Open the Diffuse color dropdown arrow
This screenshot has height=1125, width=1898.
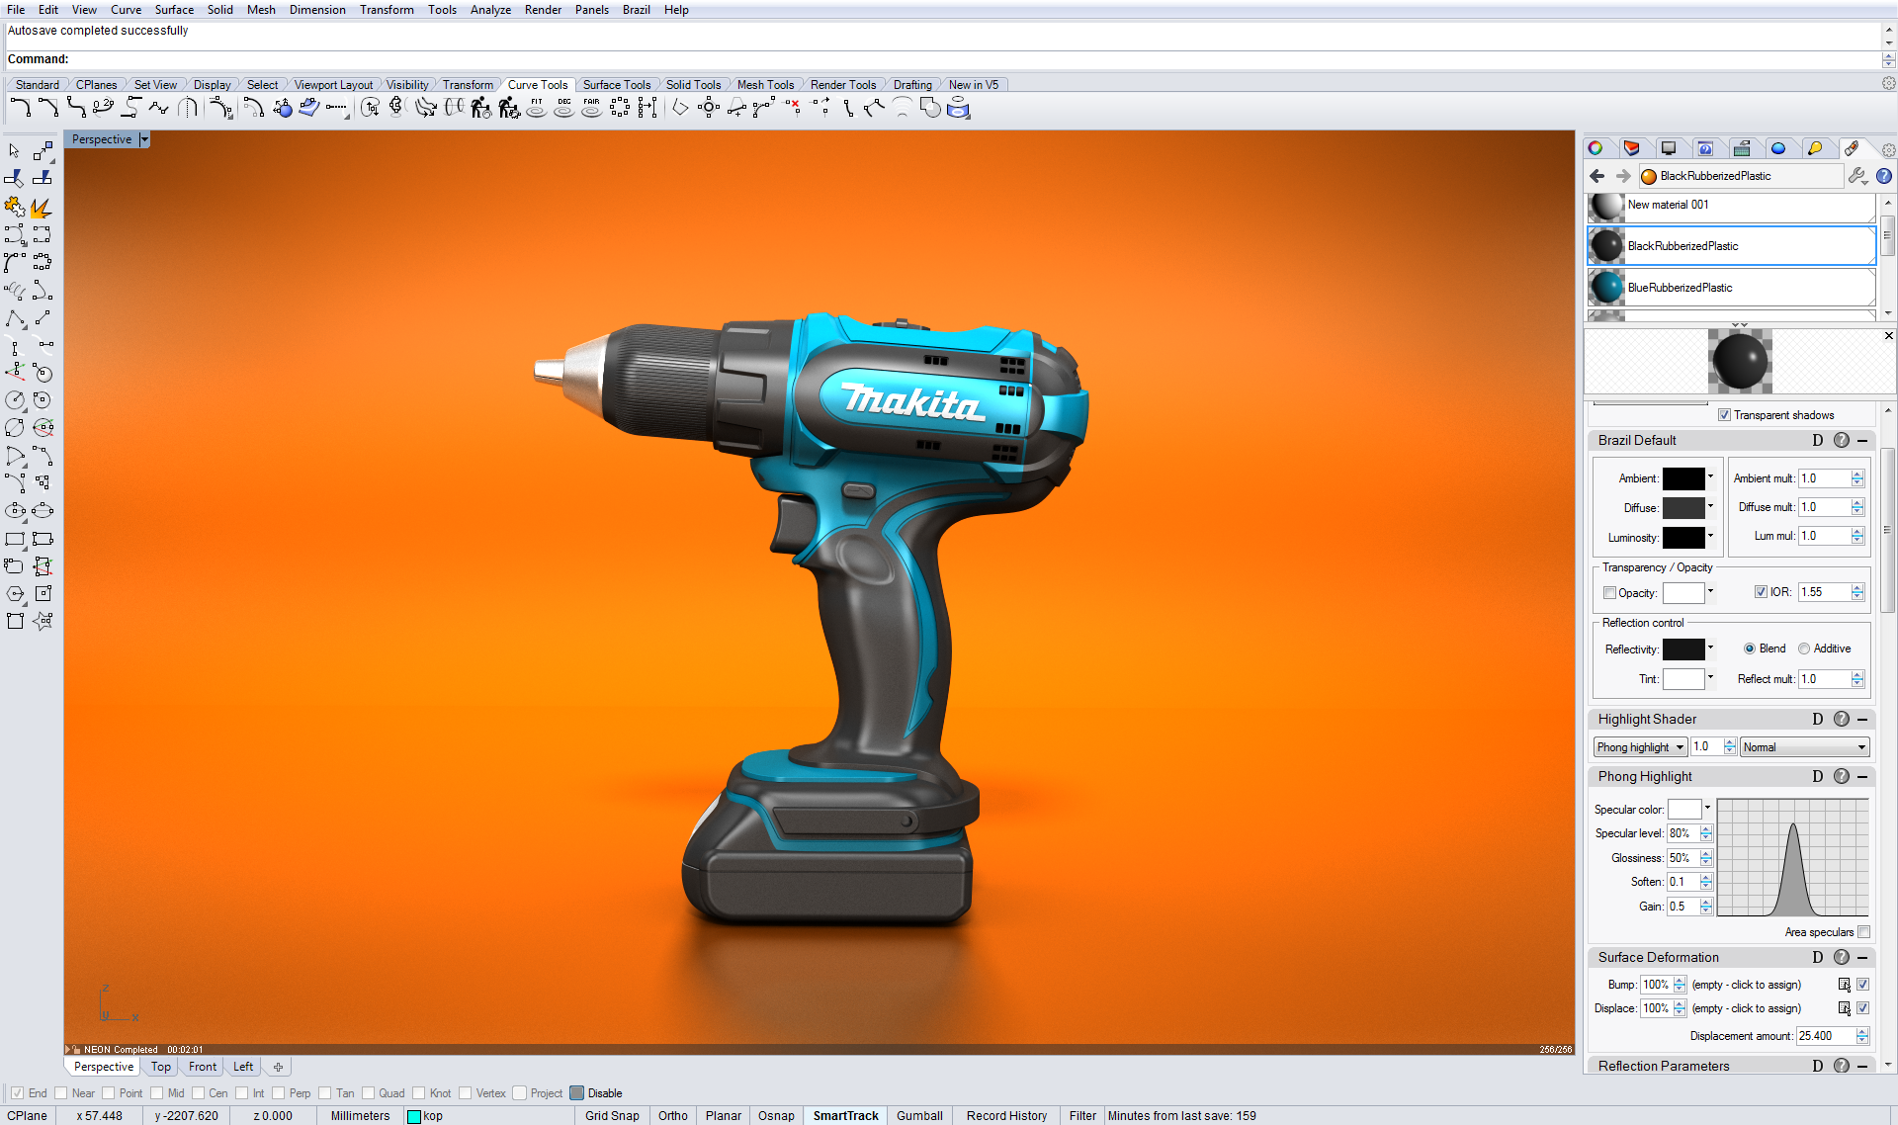[x=1711, y=506]
